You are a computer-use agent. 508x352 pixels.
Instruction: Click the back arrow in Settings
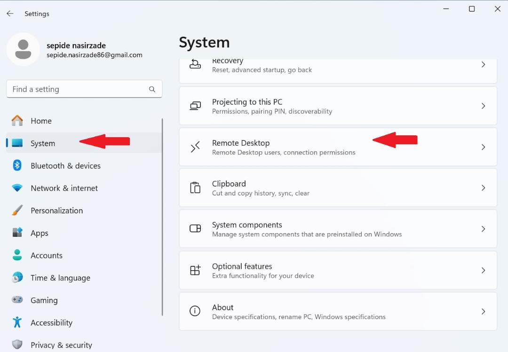(x=10, y=14)
